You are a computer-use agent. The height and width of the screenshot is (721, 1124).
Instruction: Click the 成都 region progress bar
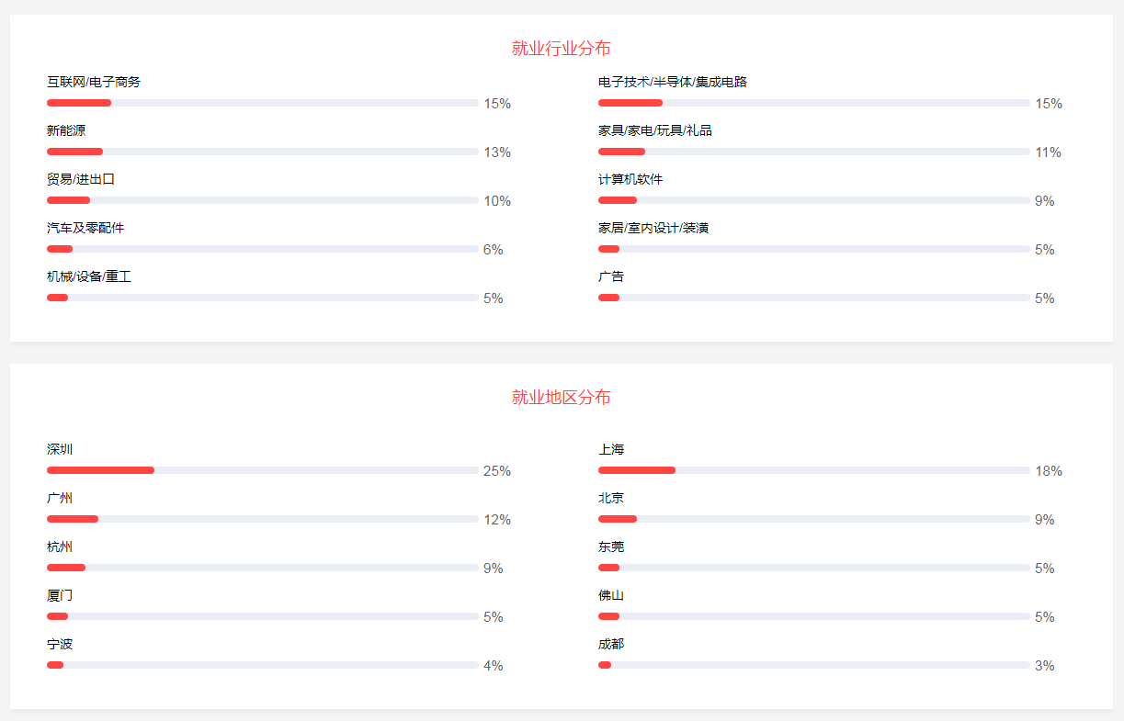tap(813, 665)
